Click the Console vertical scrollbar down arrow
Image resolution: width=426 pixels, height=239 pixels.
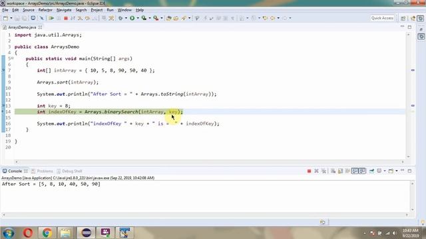click(413, 210)
